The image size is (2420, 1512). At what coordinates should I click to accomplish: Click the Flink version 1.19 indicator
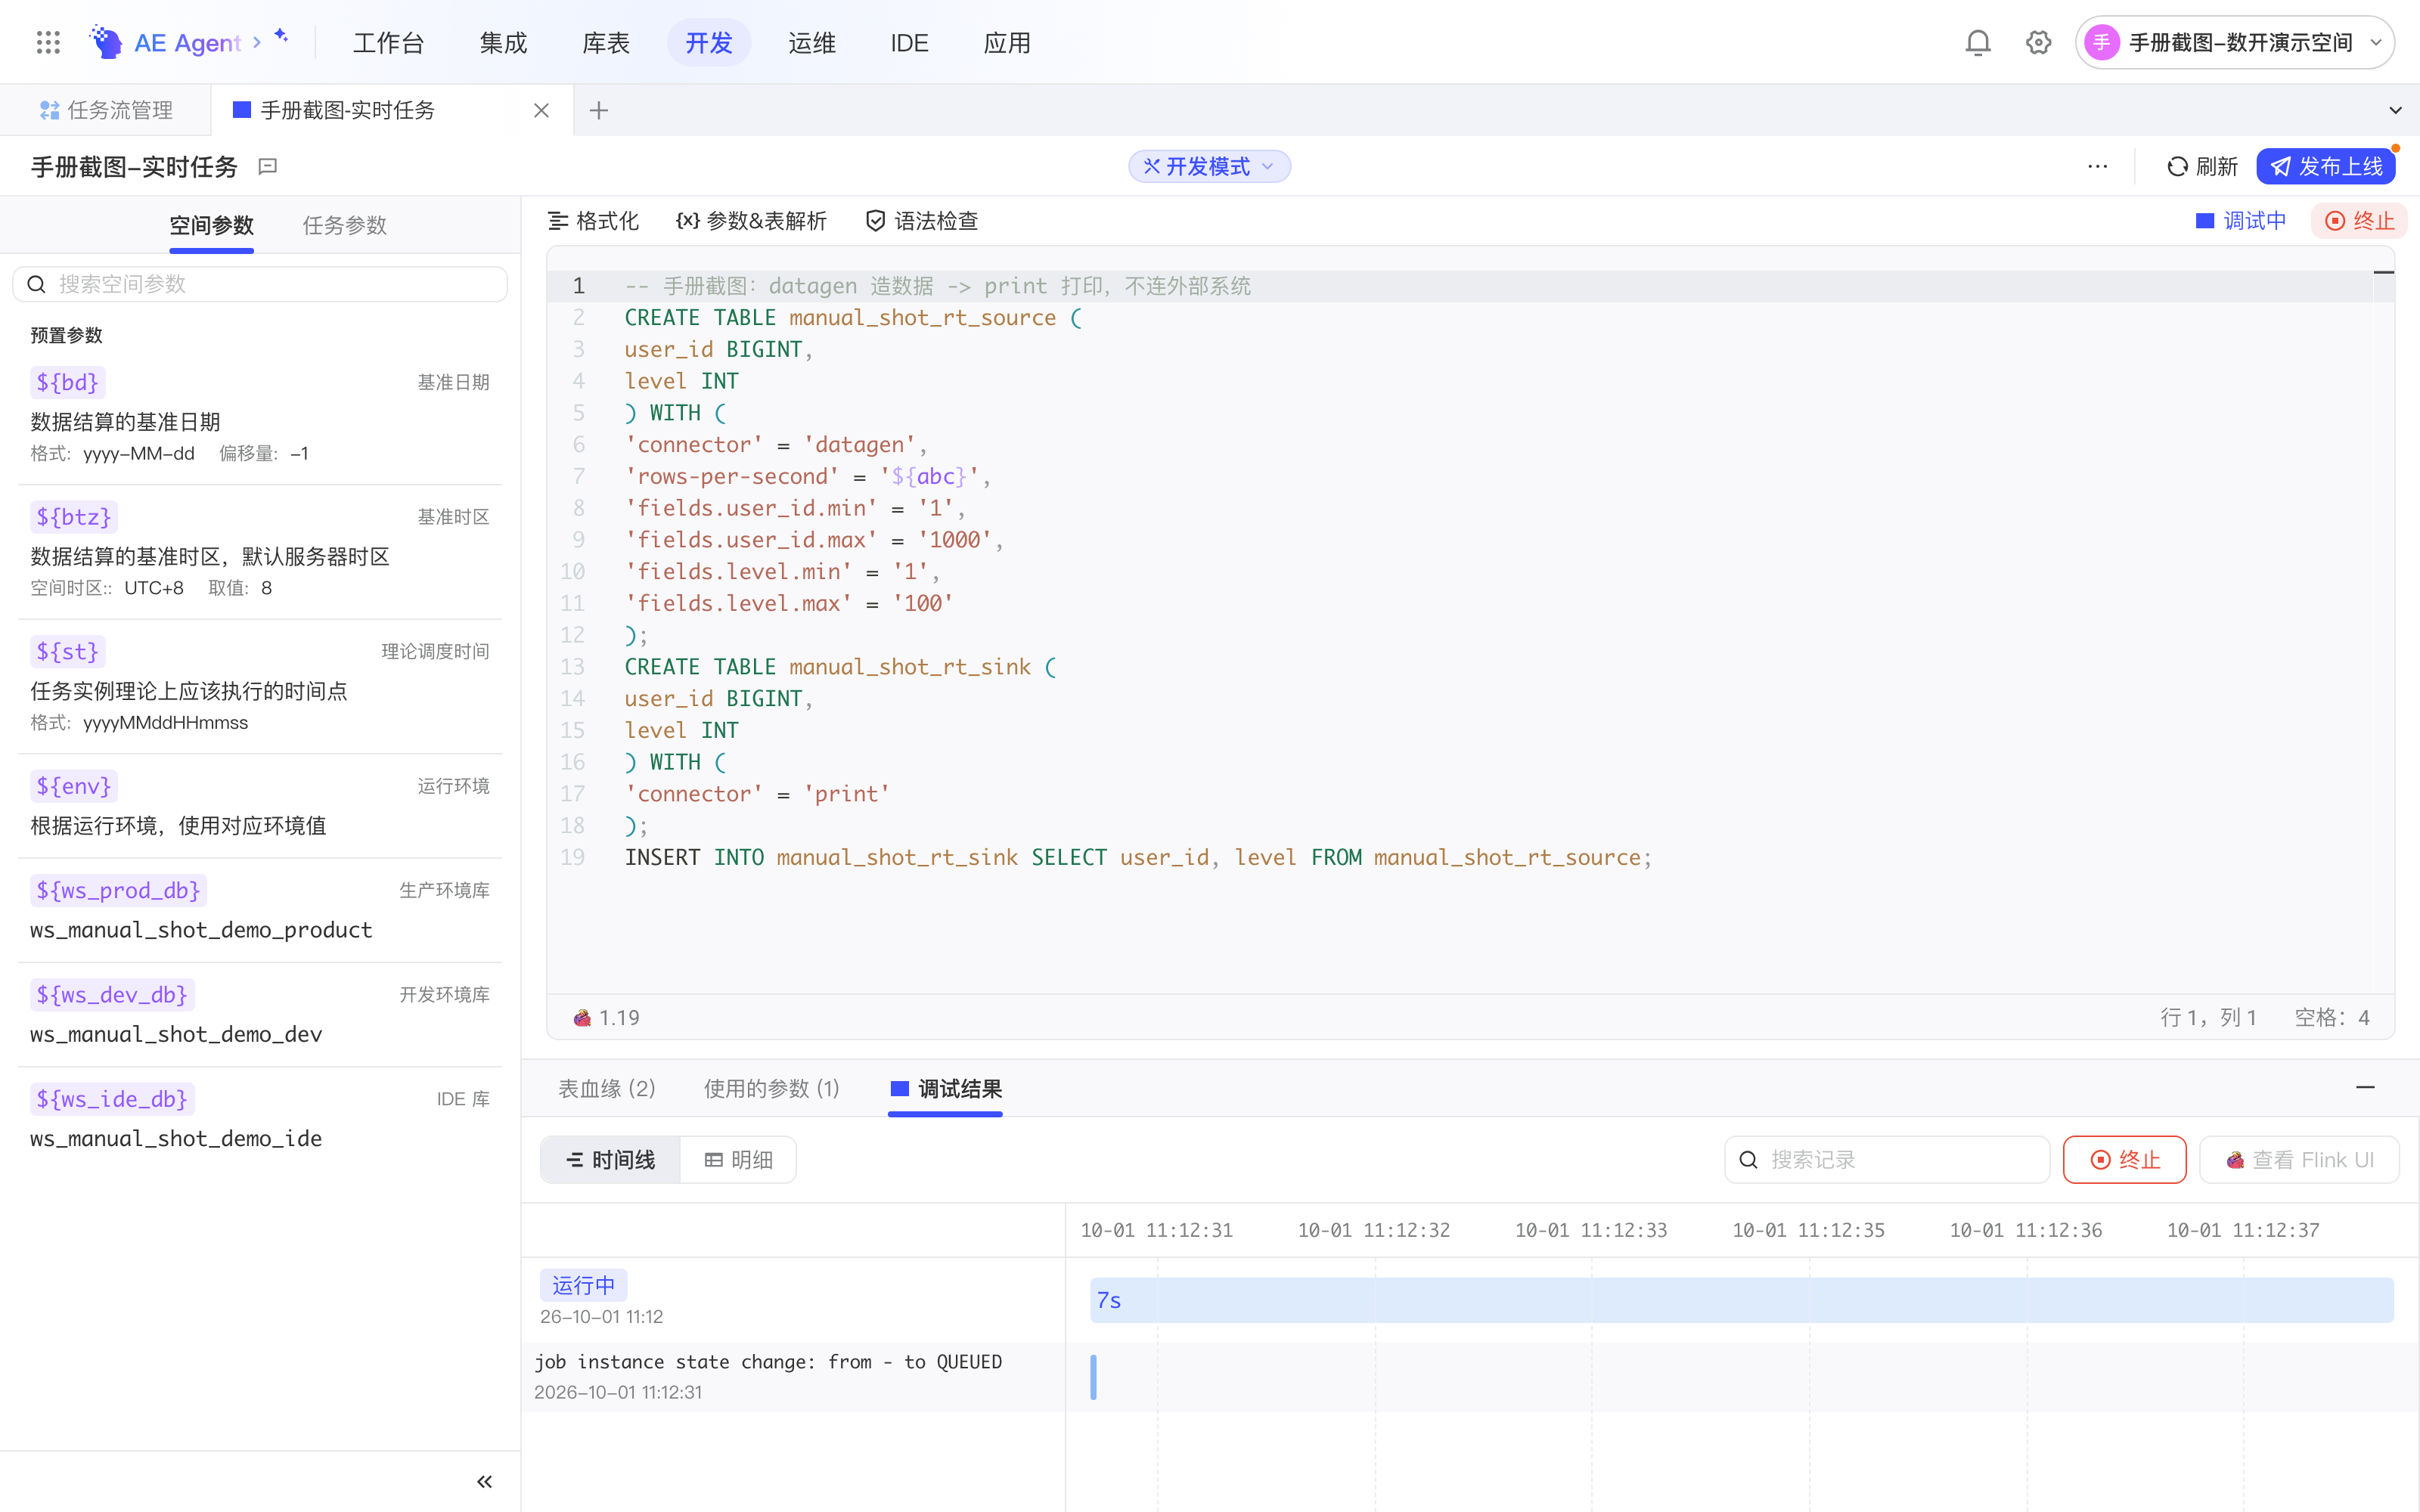tap(606, 1017)
